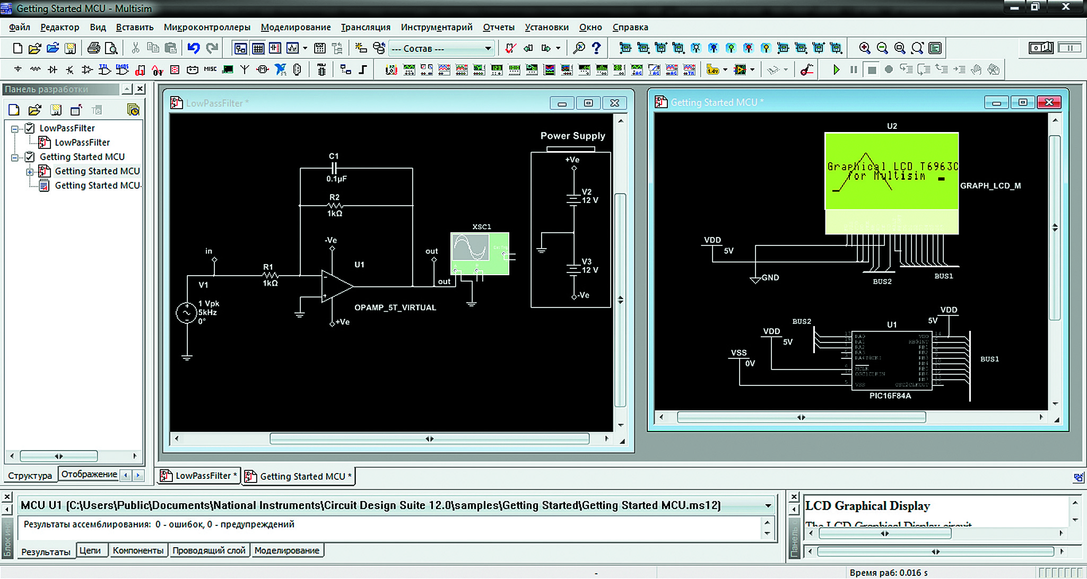Viewport: 1087px width, 579px height.
Task: Toggle the checkbox beside Getting Started MCU
Action: (30, 156)
